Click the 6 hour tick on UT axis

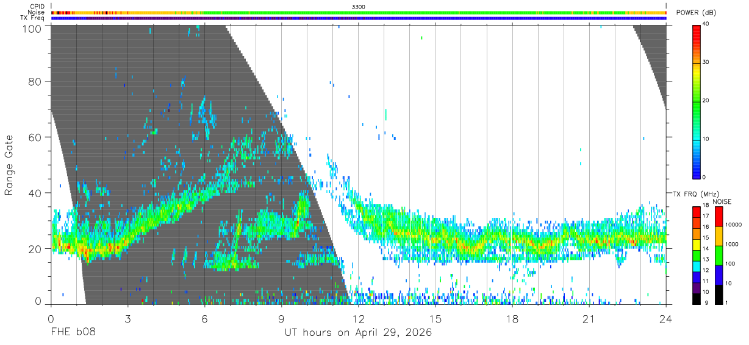tap(204, 319)
